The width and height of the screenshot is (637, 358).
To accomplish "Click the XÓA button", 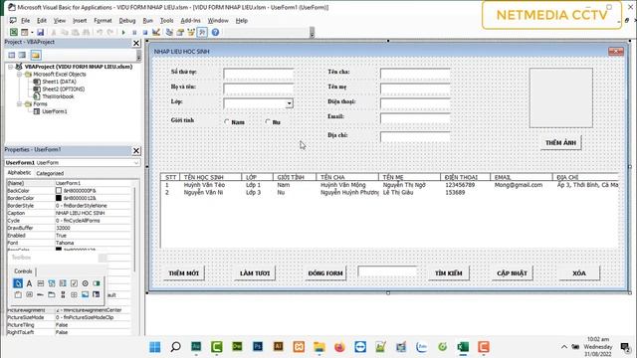I will click(579, 273).
